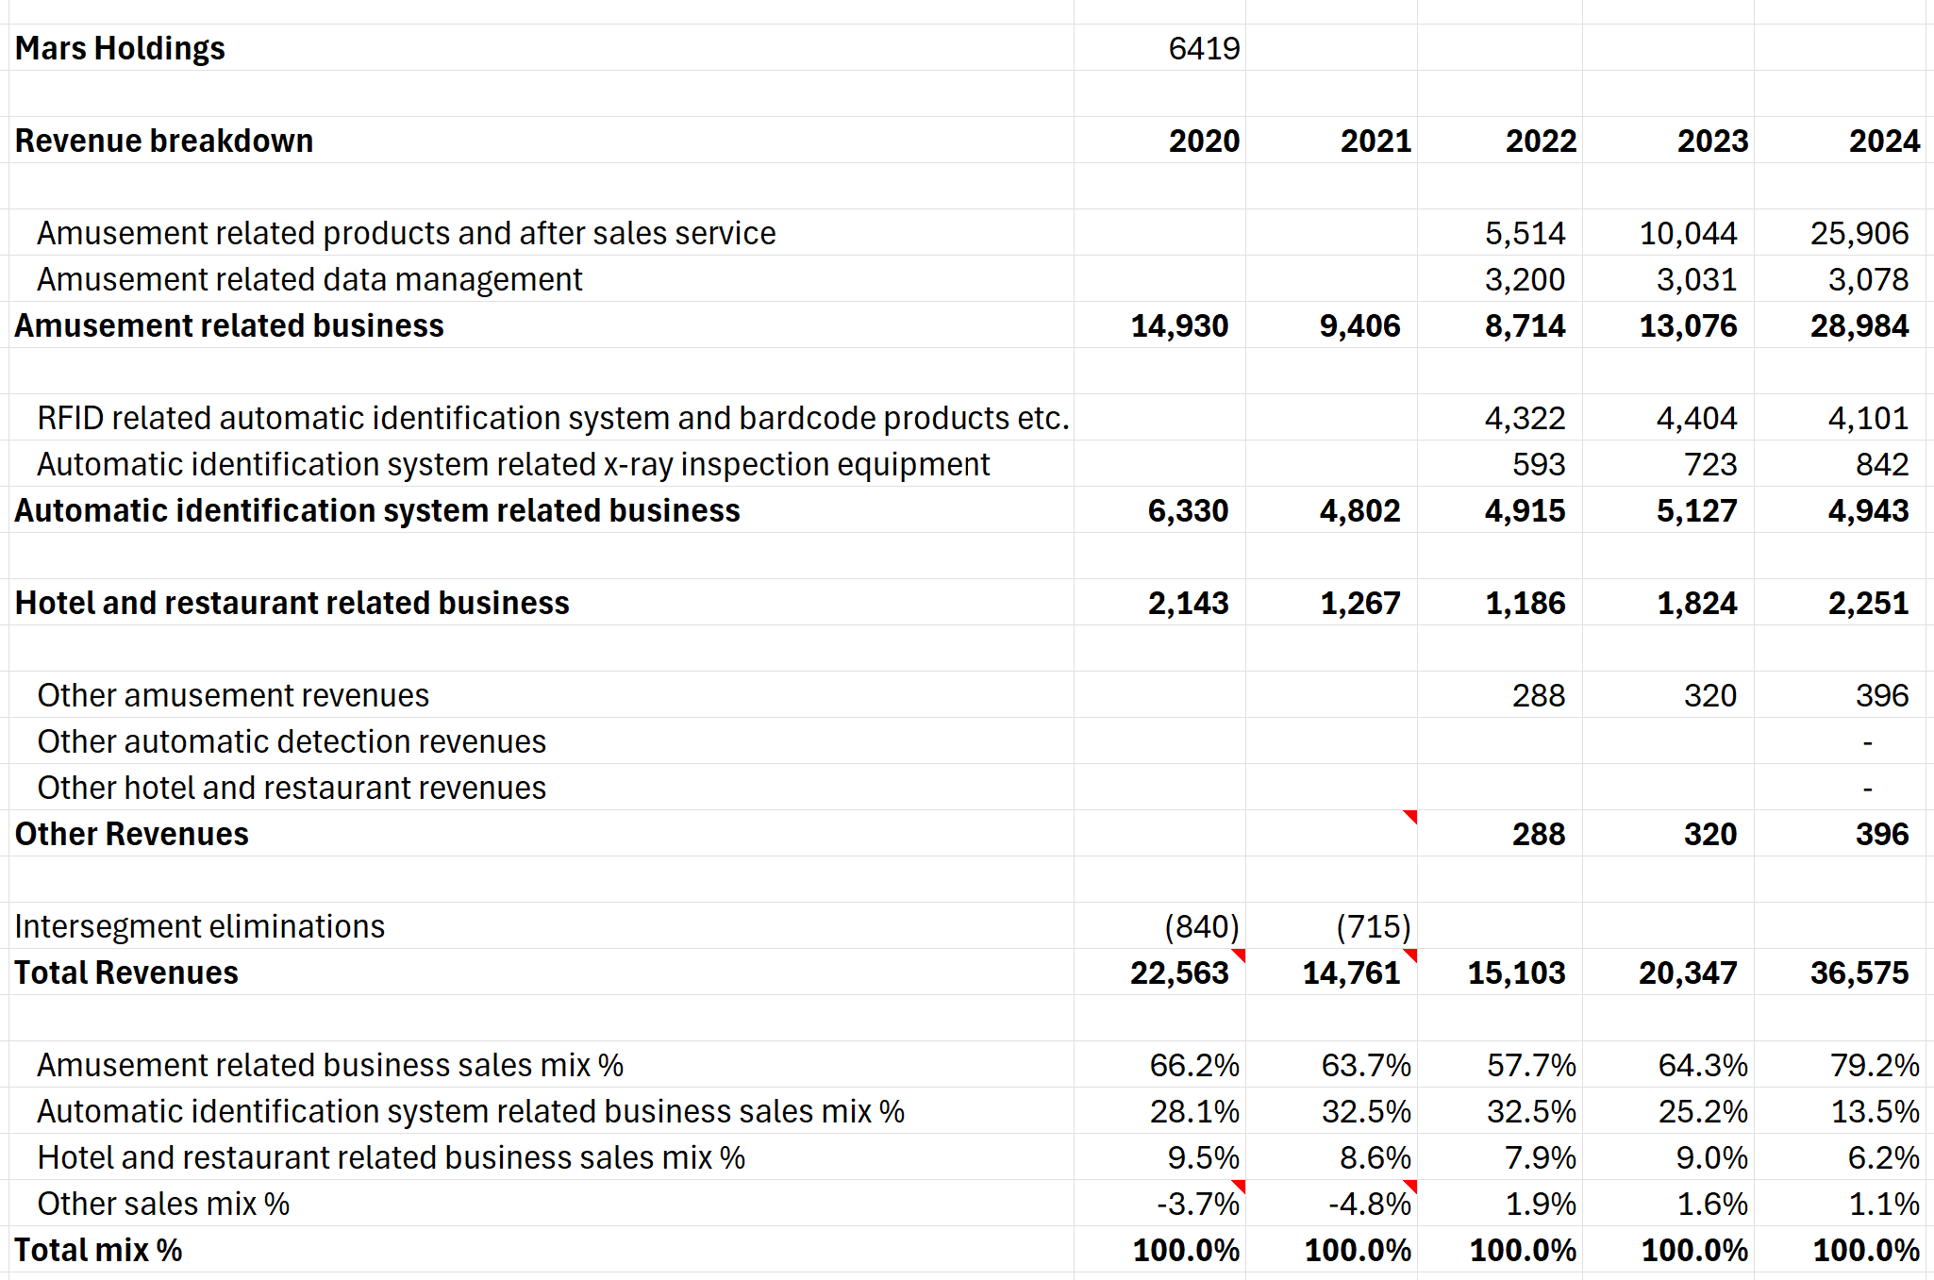1934x1280 pixels.
Task: Click the Other Revenues 2023 value 320
Action: pos(1709,834)
